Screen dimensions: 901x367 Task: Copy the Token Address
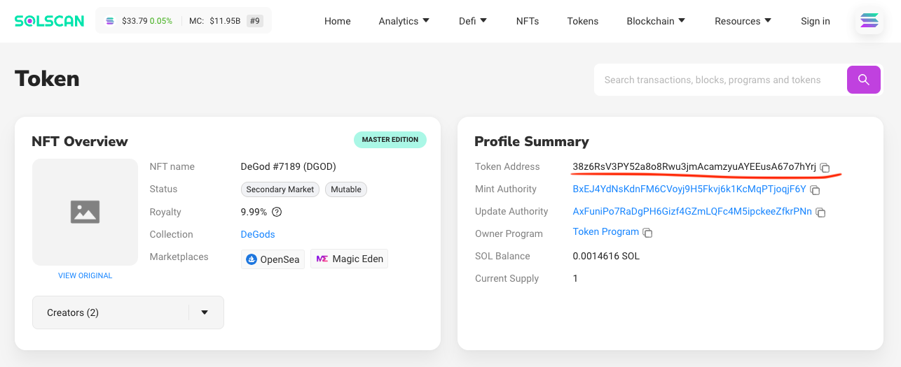(825, 168)
